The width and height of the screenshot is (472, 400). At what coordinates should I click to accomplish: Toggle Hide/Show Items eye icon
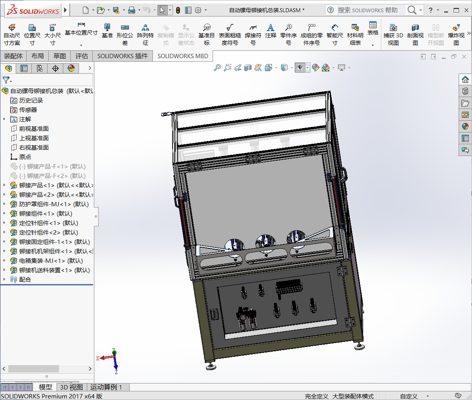300,68
